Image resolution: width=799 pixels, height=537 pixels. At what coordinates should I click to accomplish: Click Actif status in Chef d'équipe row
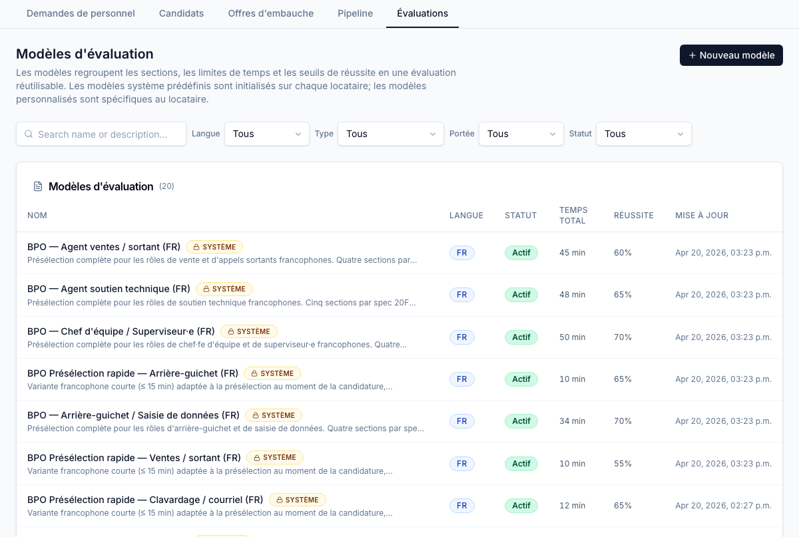click(x=521, y=337)
